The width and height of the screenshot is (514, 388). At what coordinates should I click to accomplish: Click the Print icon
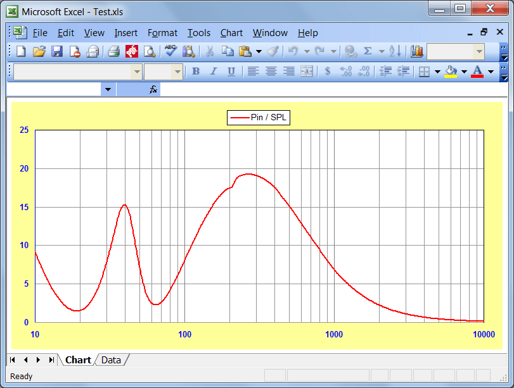tap(113, 51)
